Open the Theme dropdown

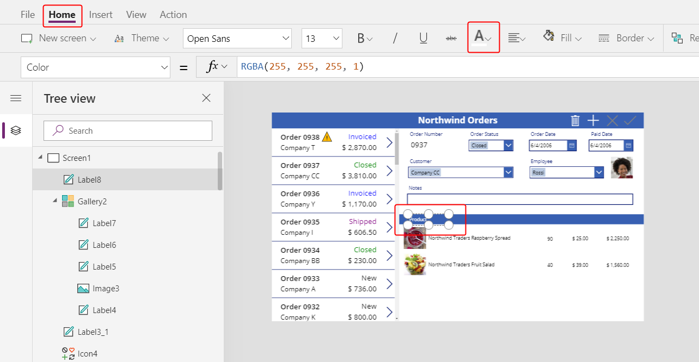(x=142, y=38)
